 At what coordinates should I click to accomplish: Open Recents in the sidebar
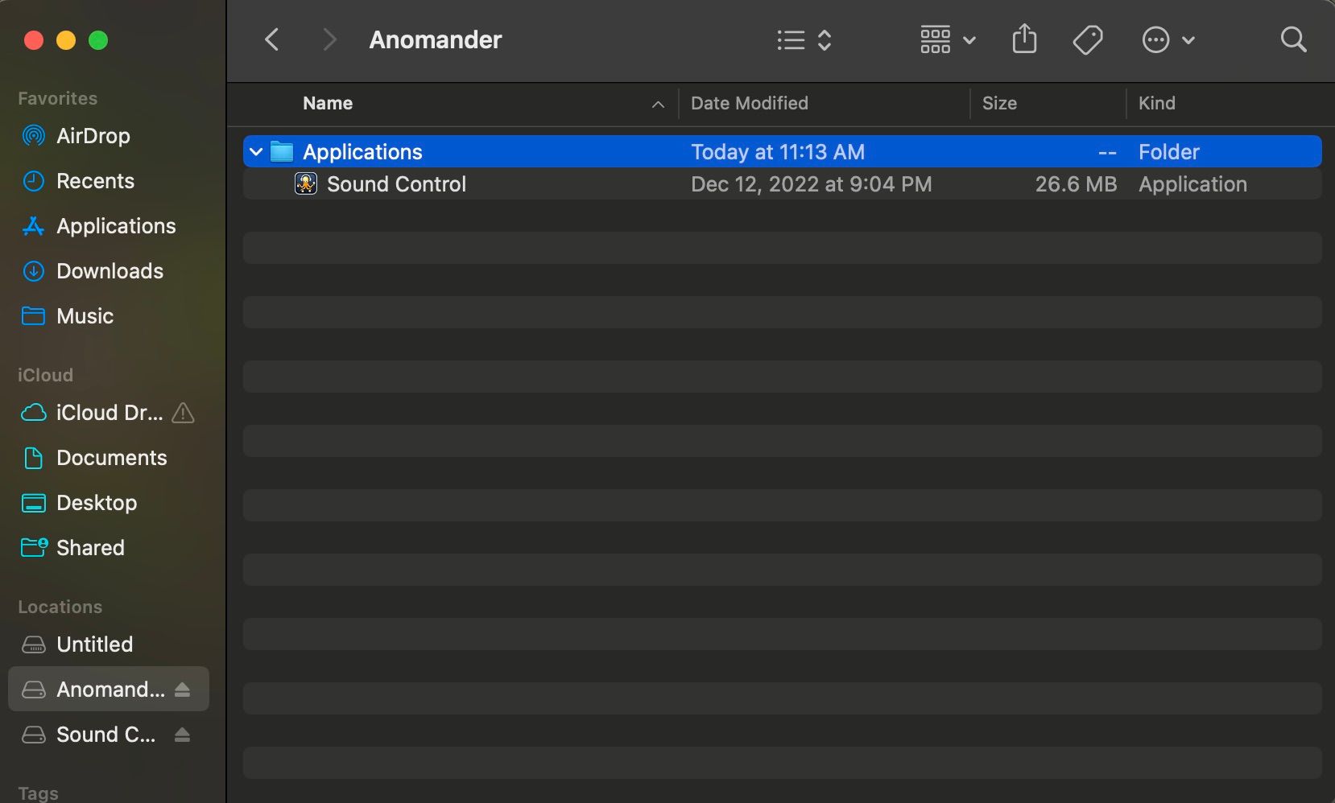point(95,181)
